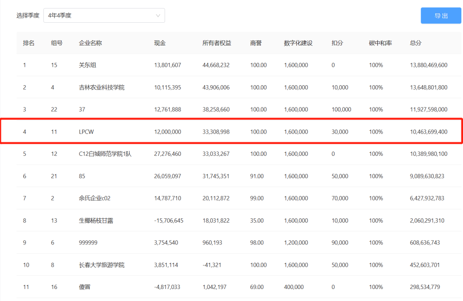This screenshot has height=301, width=463.
Task: Click the 碳中和率 column header
Action: (380, 43)
